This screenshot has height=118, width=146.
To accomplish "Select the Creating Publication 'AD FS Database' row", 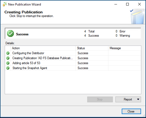I will point(73,58).
